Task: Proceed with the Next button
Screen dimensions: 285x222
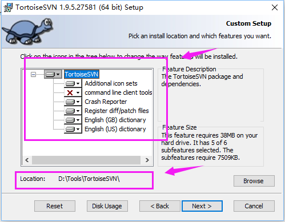Action: point(202,206)
